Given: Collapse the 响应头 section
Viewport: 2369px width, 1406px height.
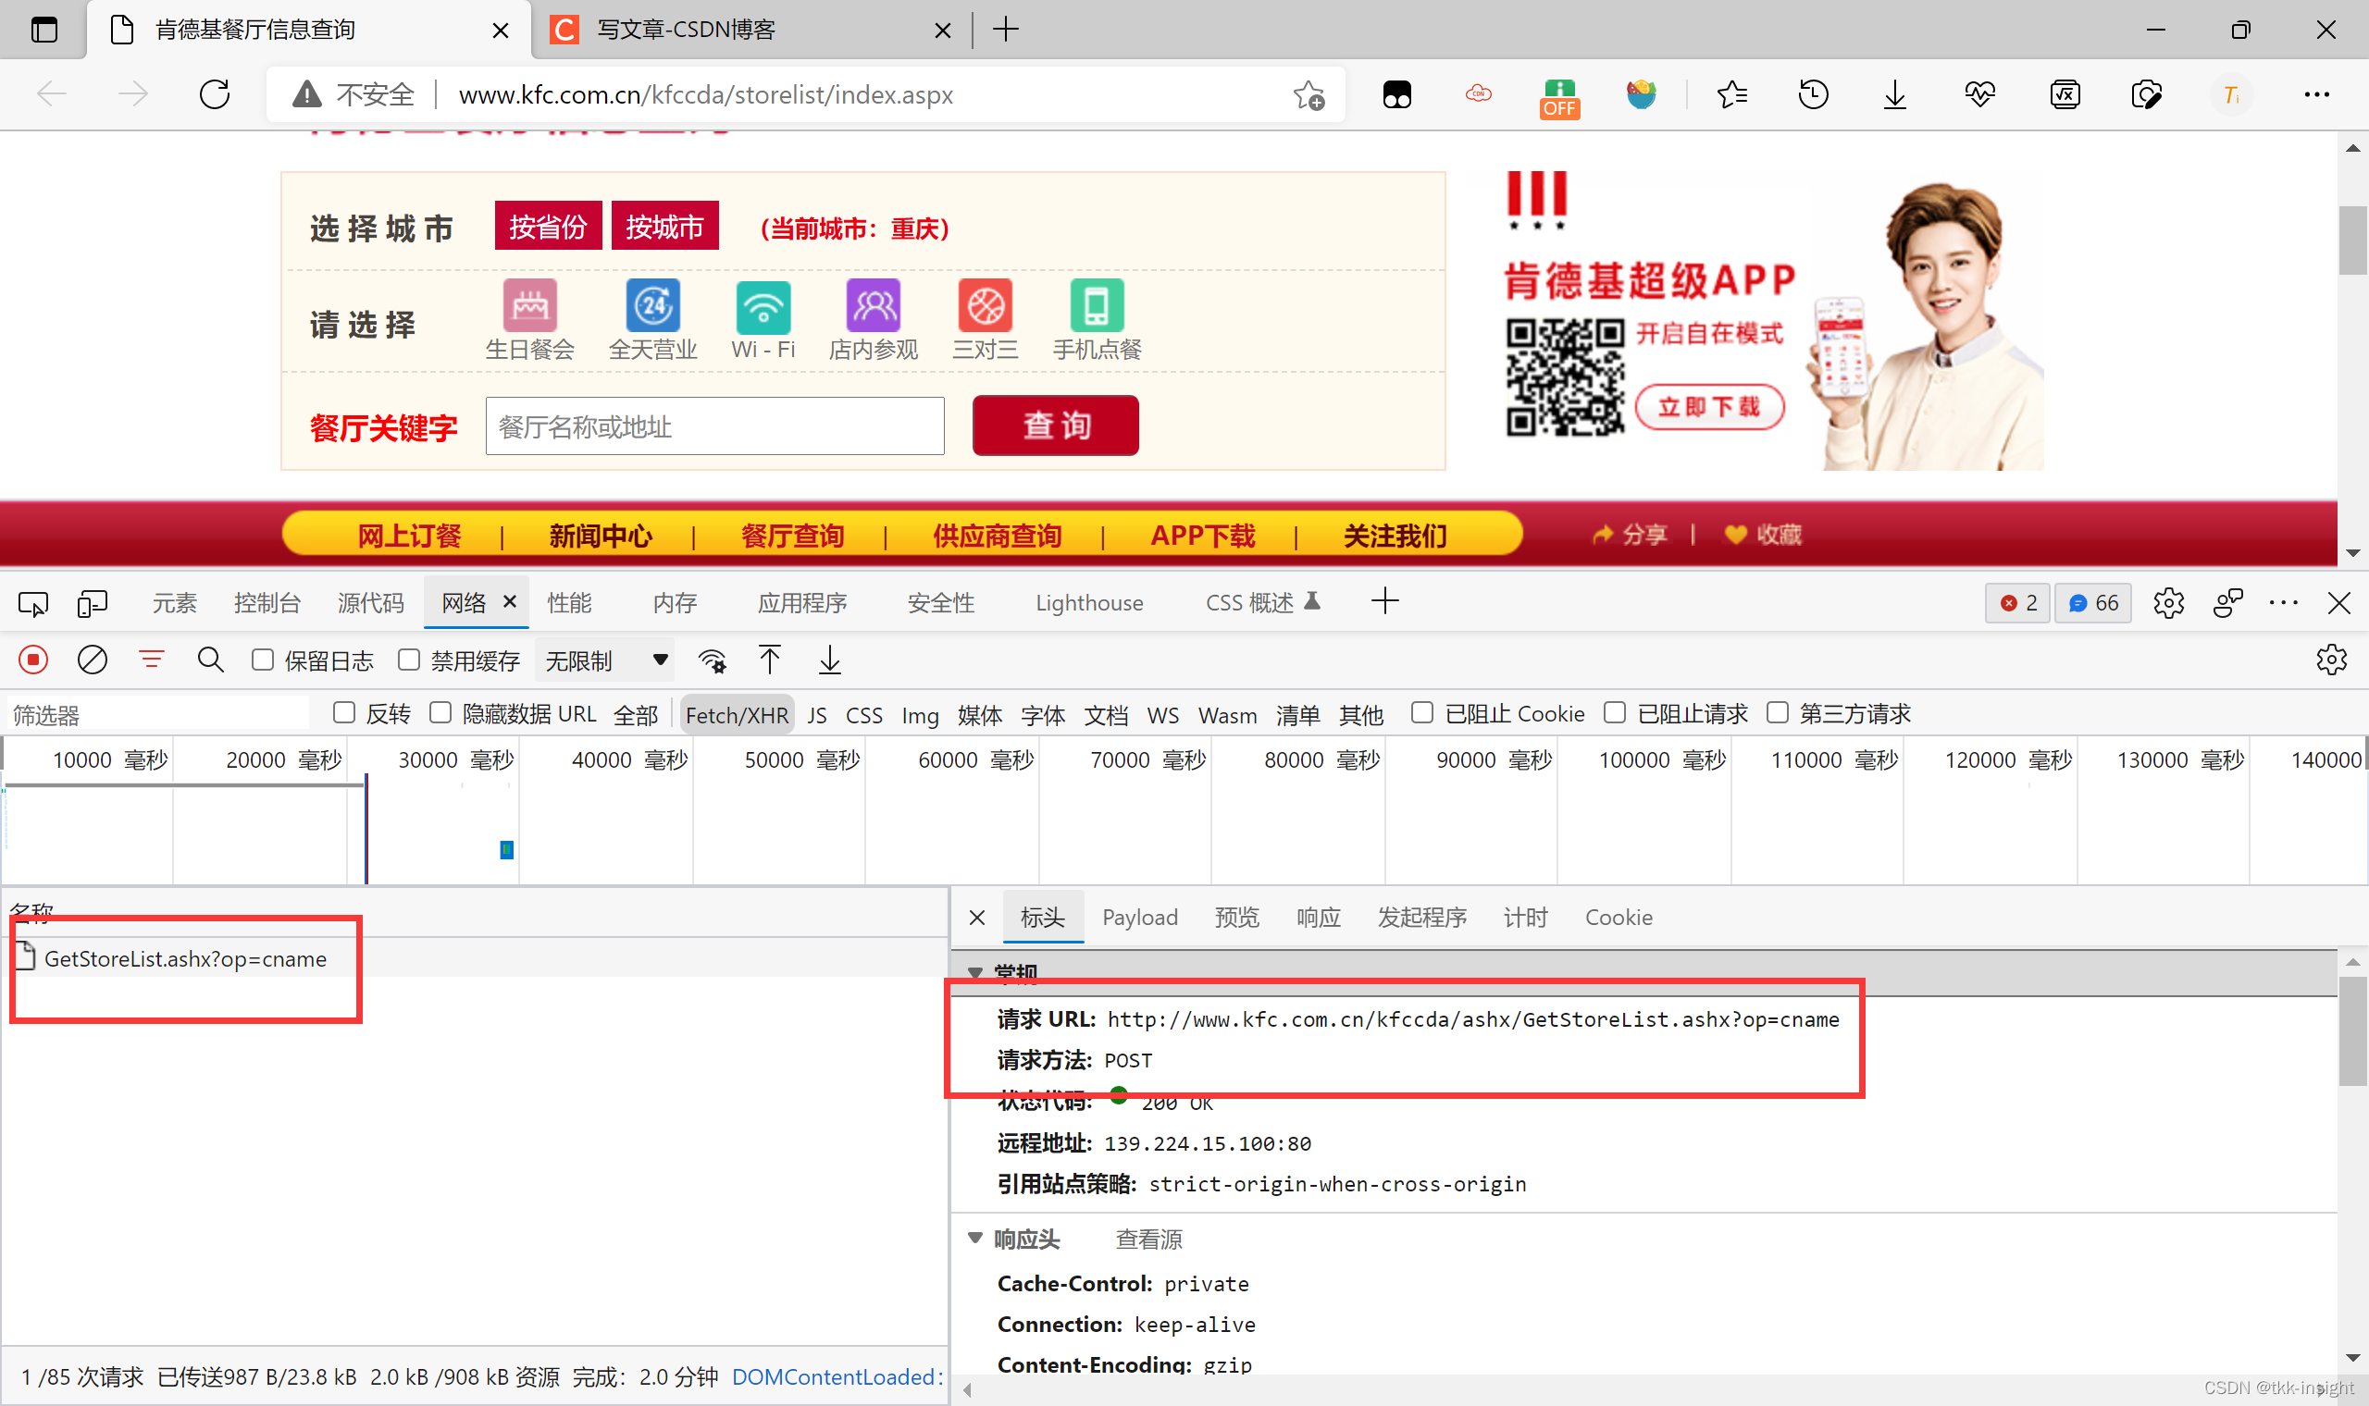Looking at the screenshot, I should [975, 1239].
